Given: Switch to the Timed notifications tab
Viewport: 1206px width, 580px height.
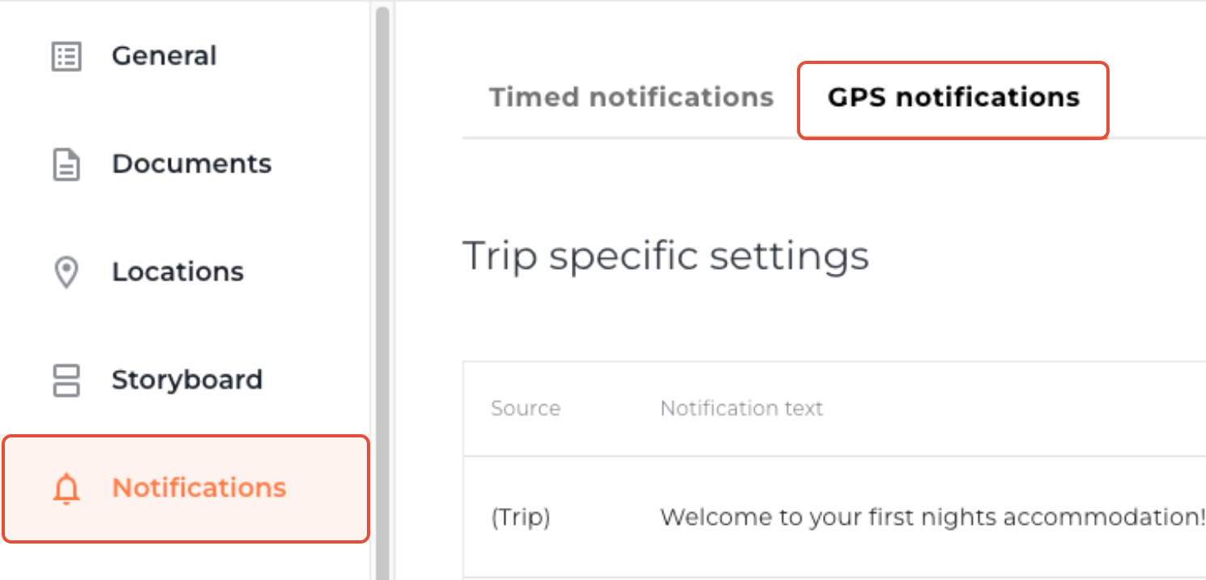Looking at the screenshot, I should 631,96.
